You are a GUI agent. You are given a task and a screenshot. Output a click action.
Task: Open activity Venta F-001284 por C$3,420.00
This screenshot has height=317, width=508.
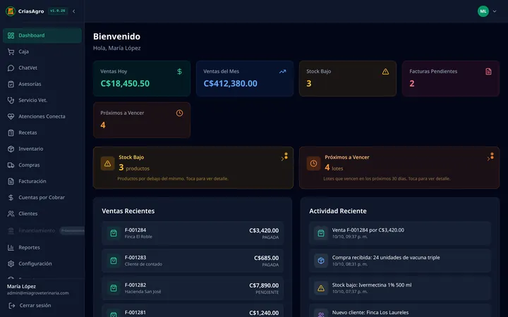click(400, 233)
